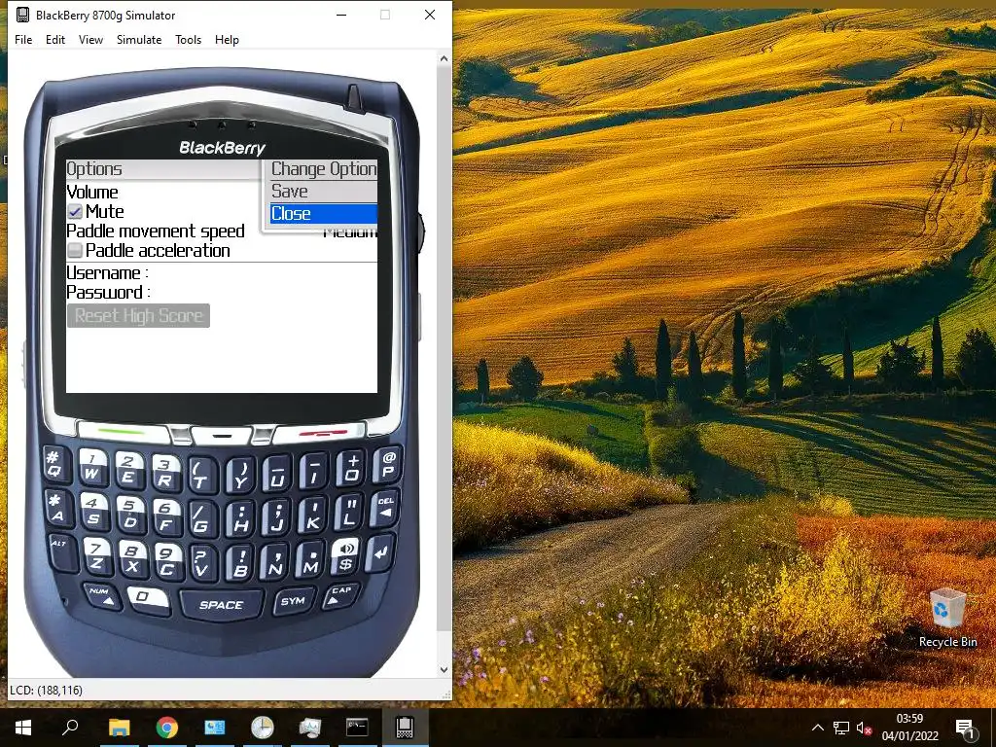The width and height of the screenshot is (996, 747).
Task: Click the Reset High Score button
Action: pyautogui.click(x=138, y=316)
